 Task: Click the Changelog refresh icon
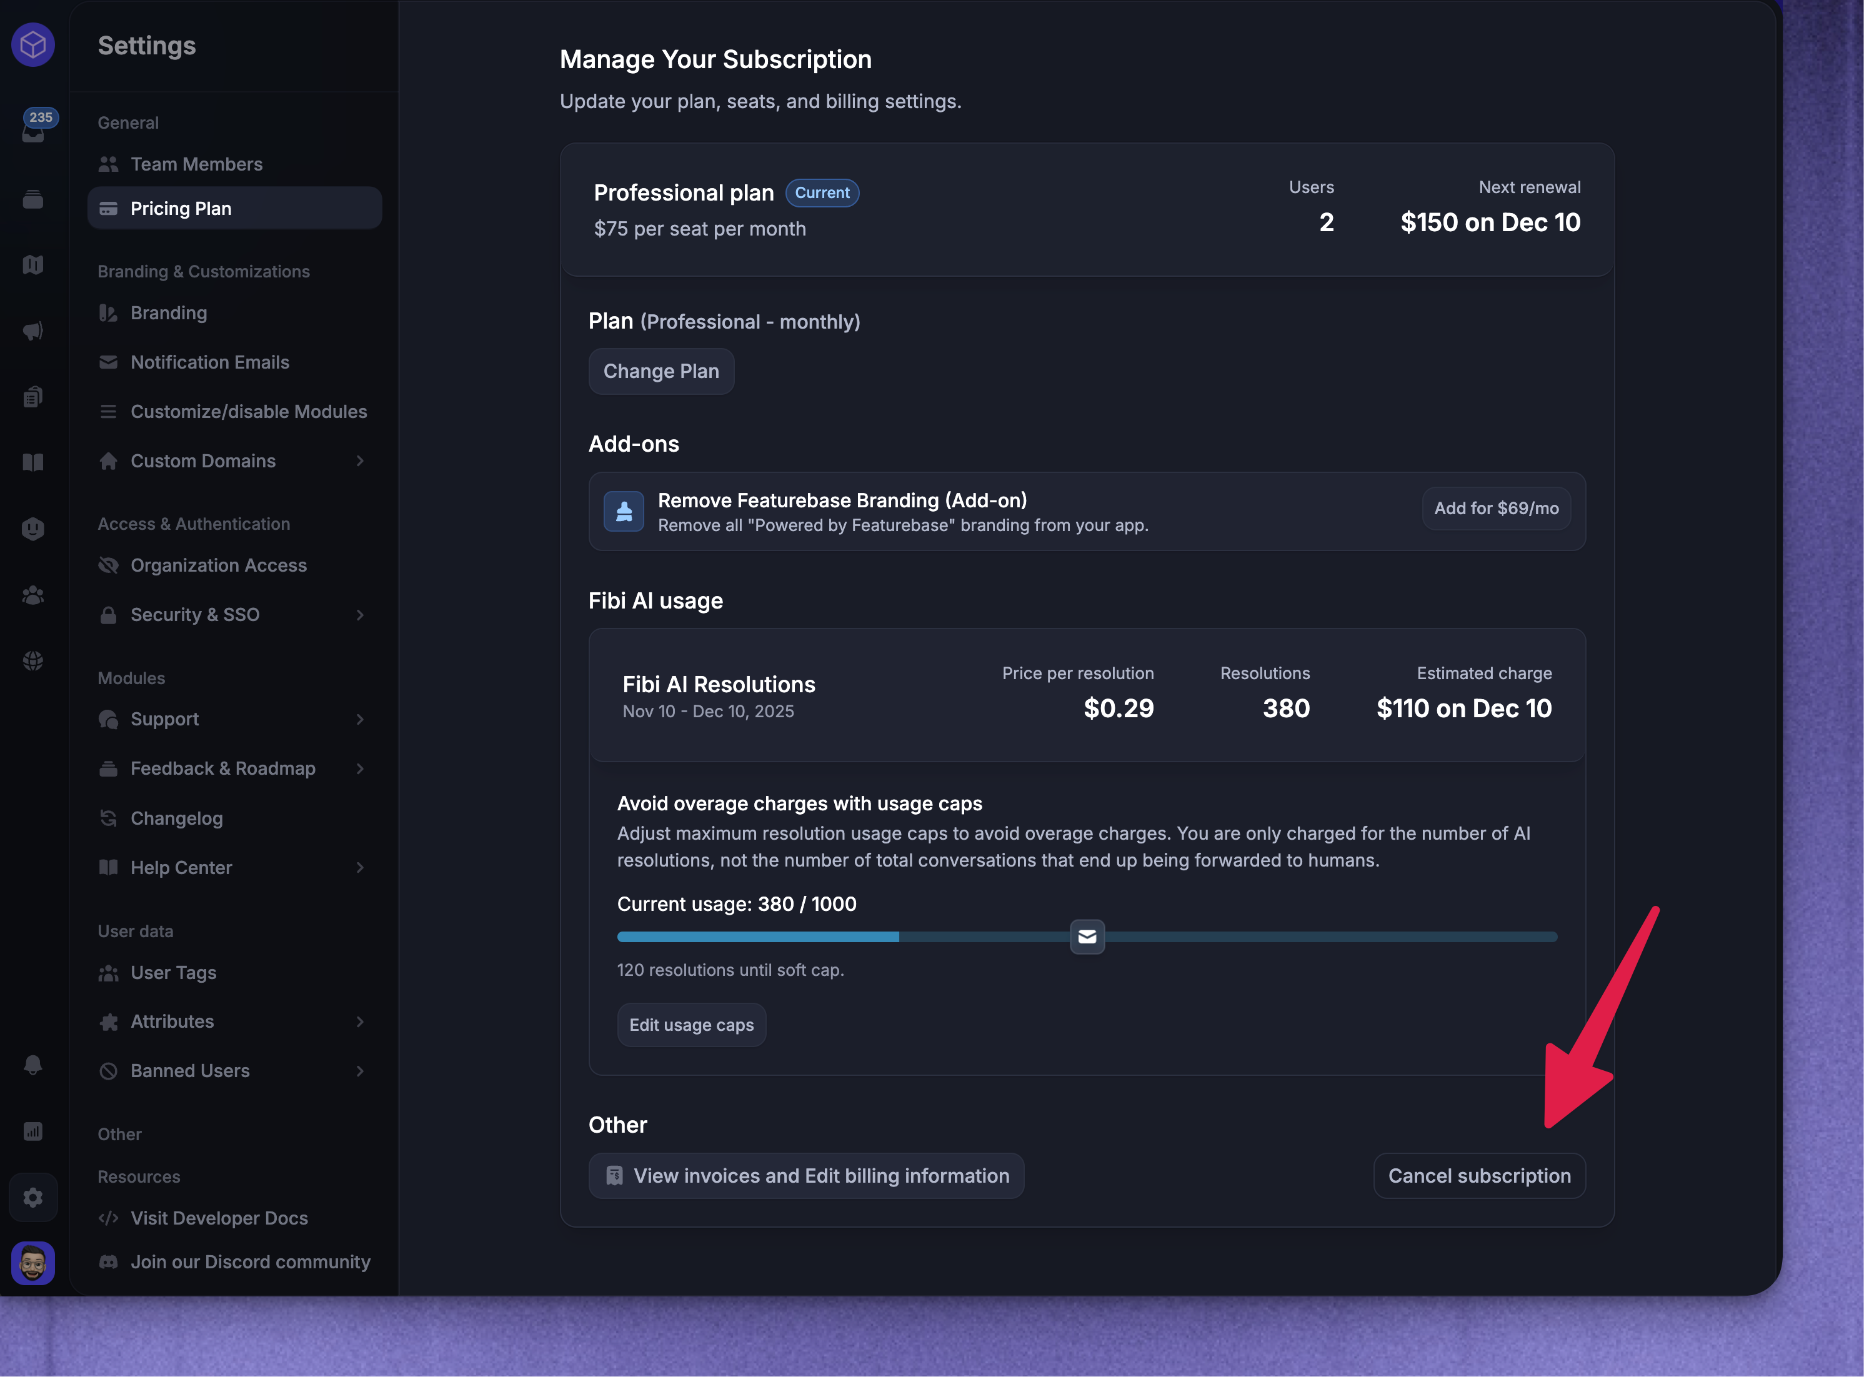[x=108, y=818]
